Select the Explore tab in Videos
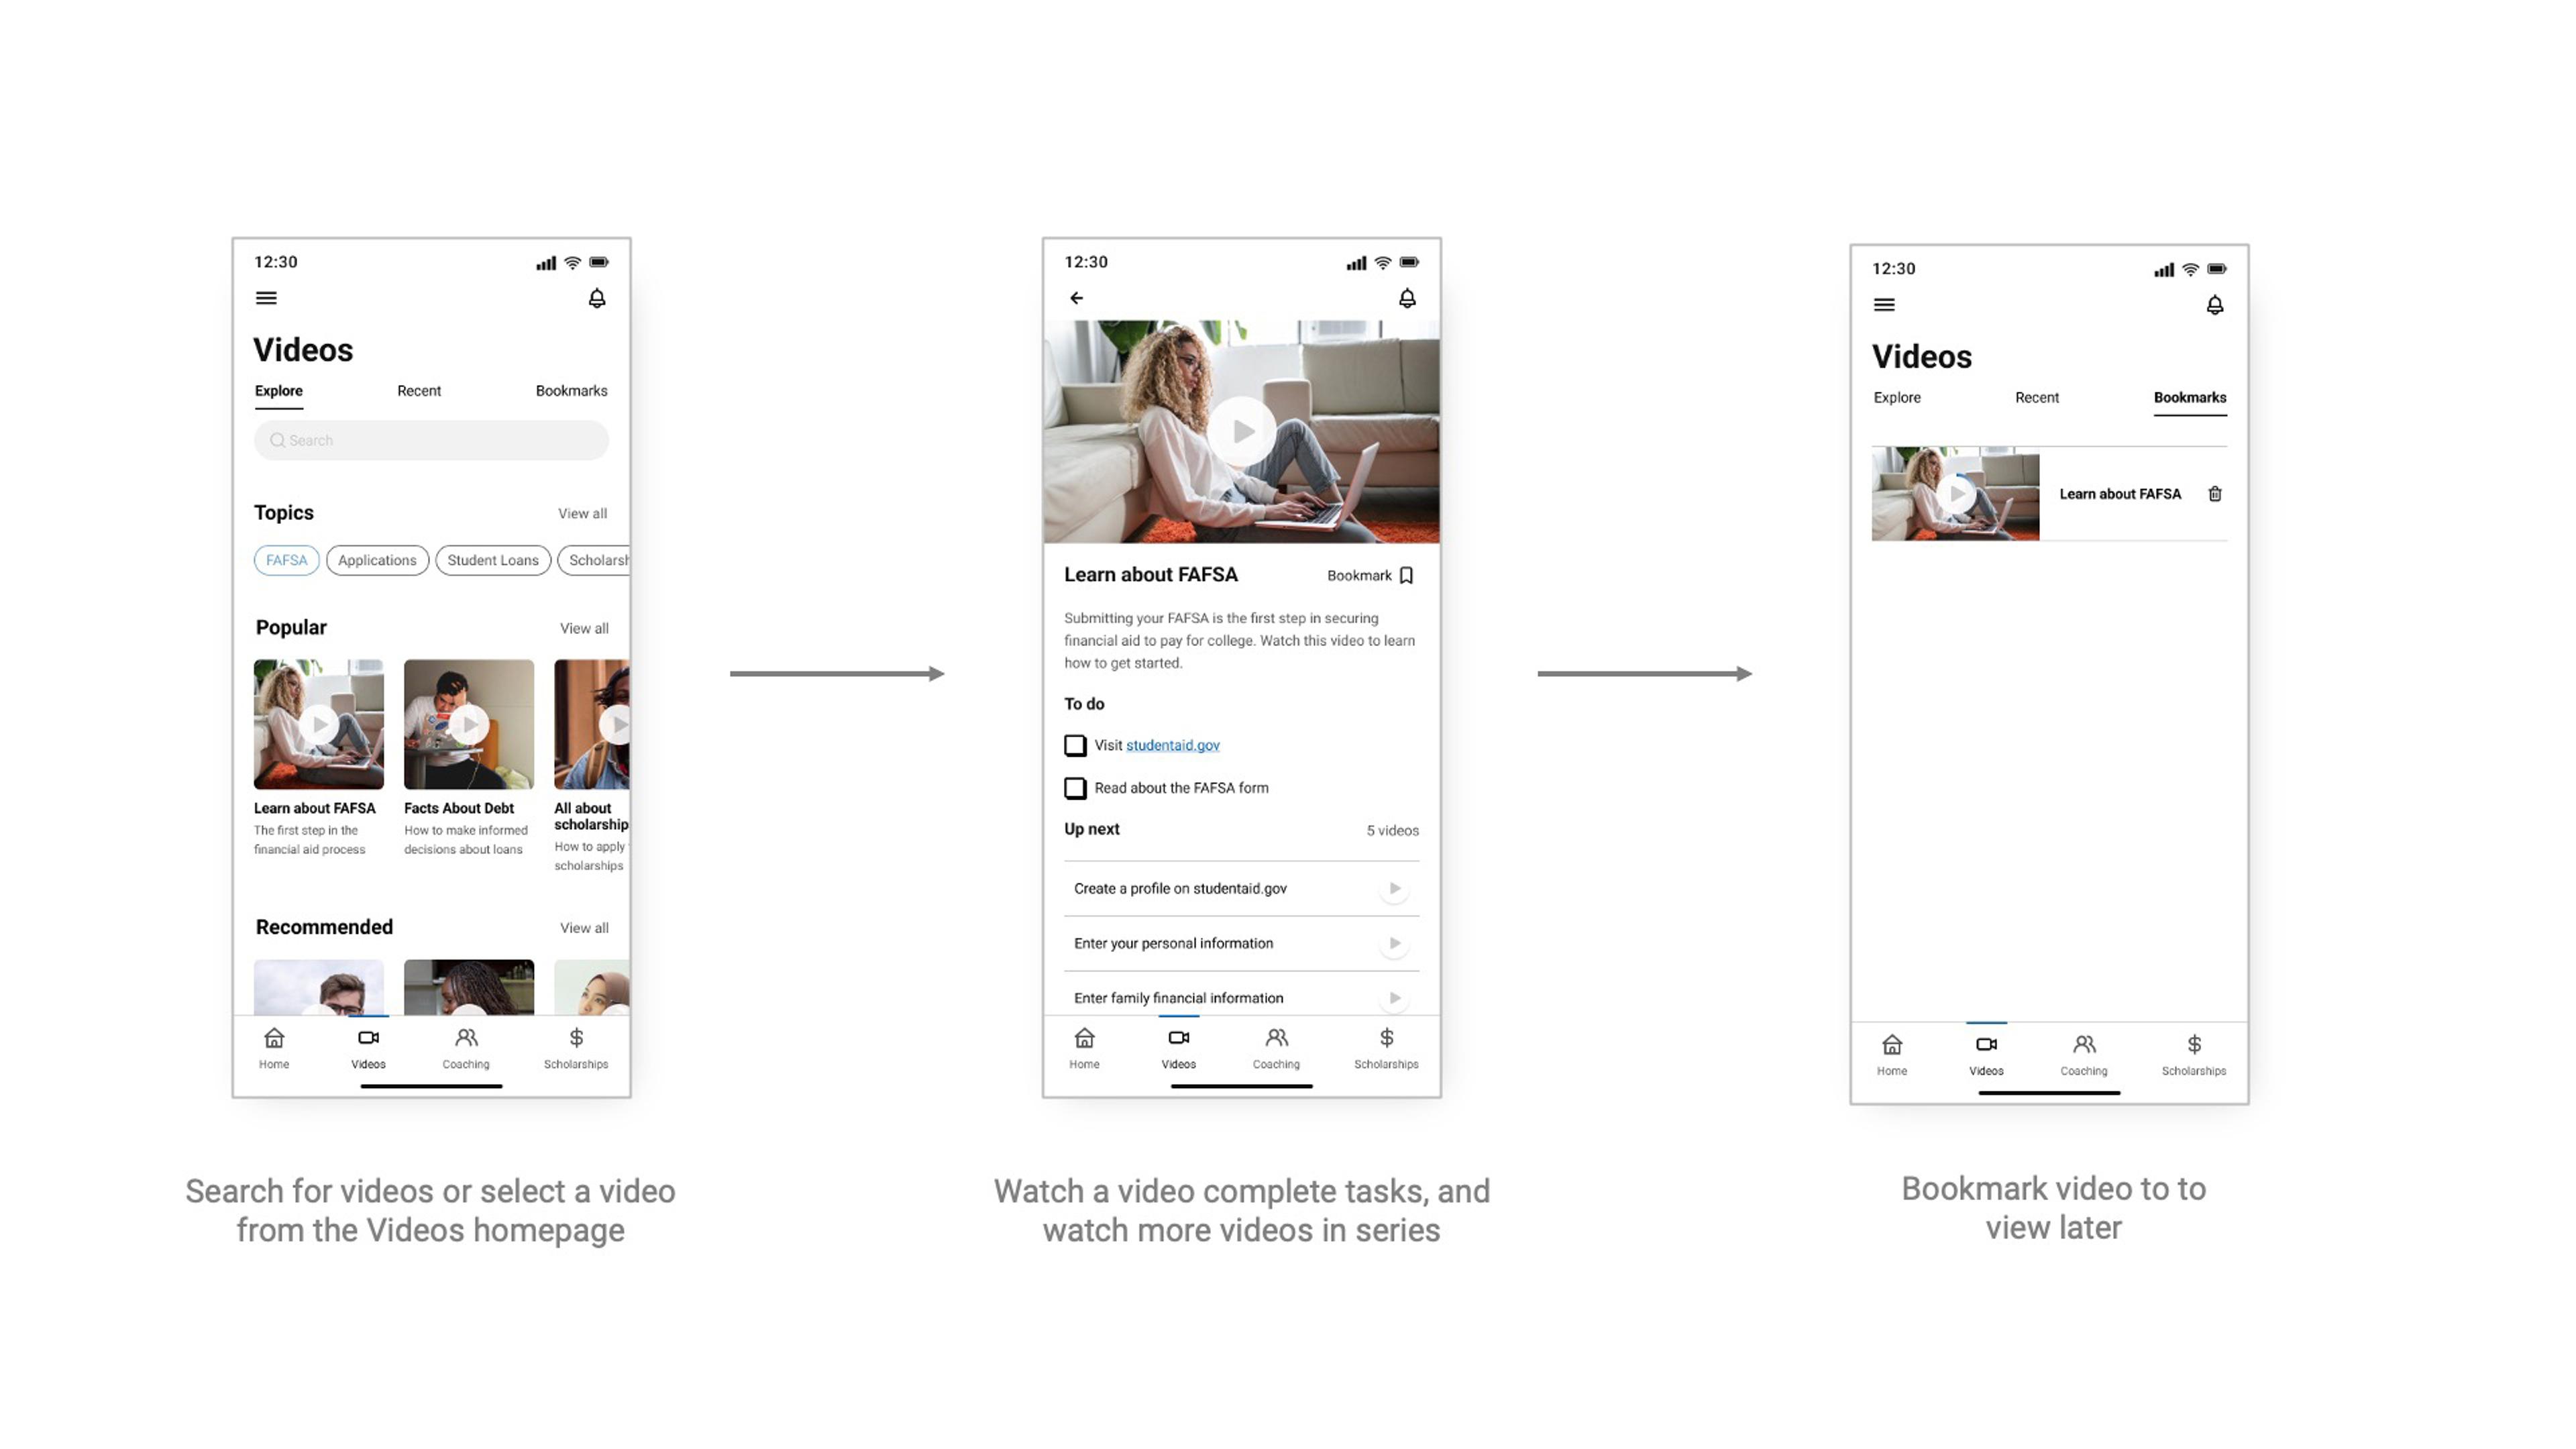This screenshot has height=1449, width=2576. [x=278, y=389]
